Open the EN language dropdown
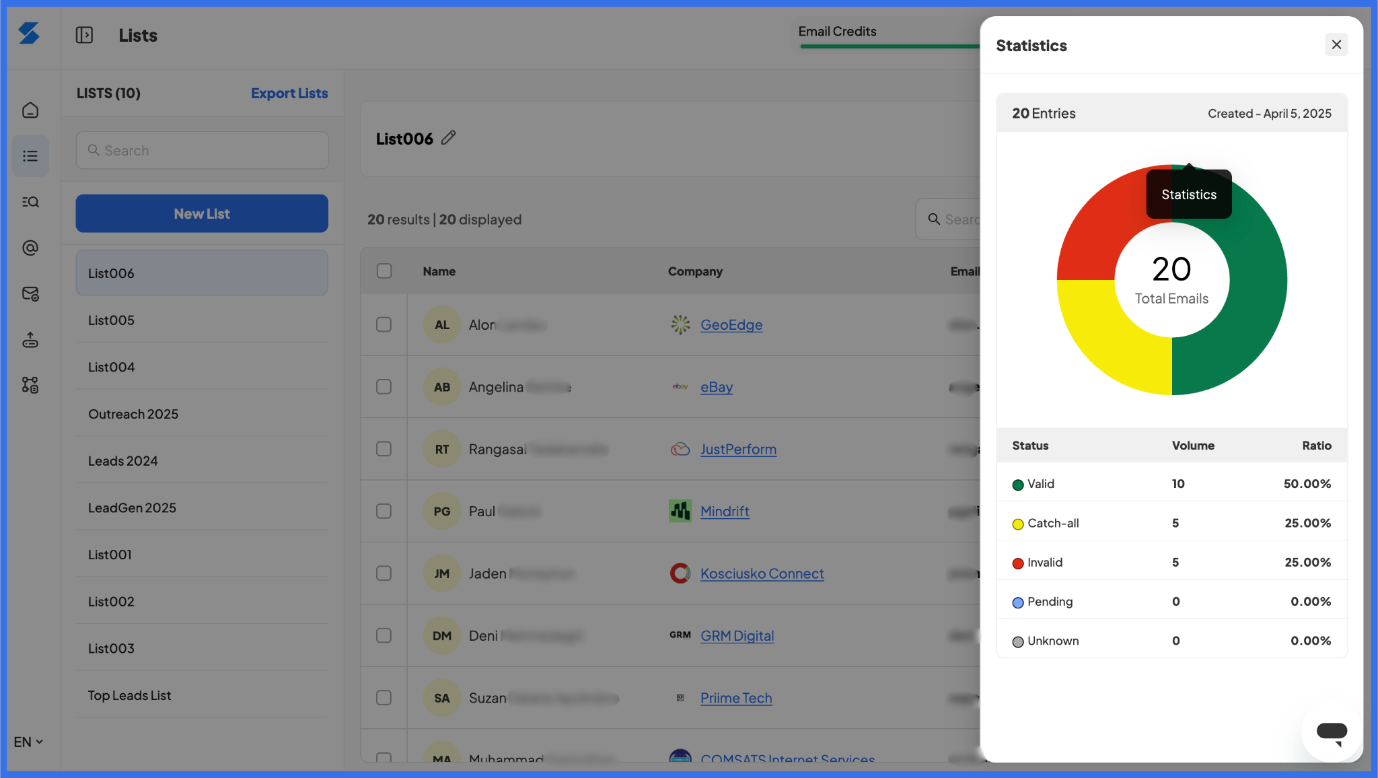This screenshot has height=778, width=1378. click(x=28, y=742)
